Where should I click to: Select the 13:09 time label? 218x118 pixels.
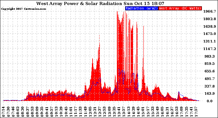(x=109, y=112)
